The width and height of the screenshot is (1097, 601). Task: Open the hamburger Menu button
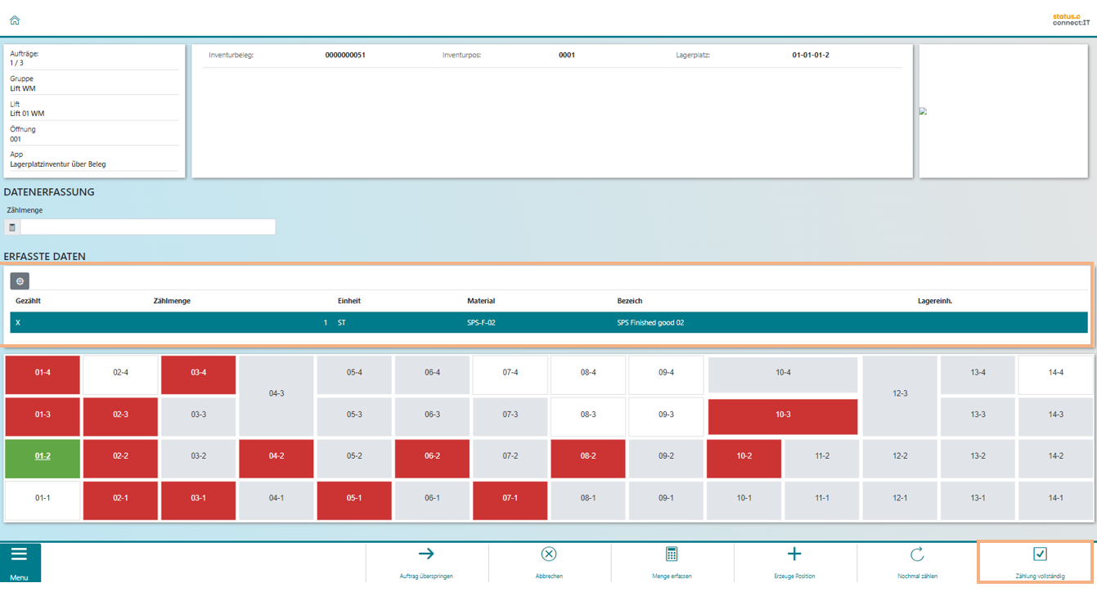tap(20, 561)
